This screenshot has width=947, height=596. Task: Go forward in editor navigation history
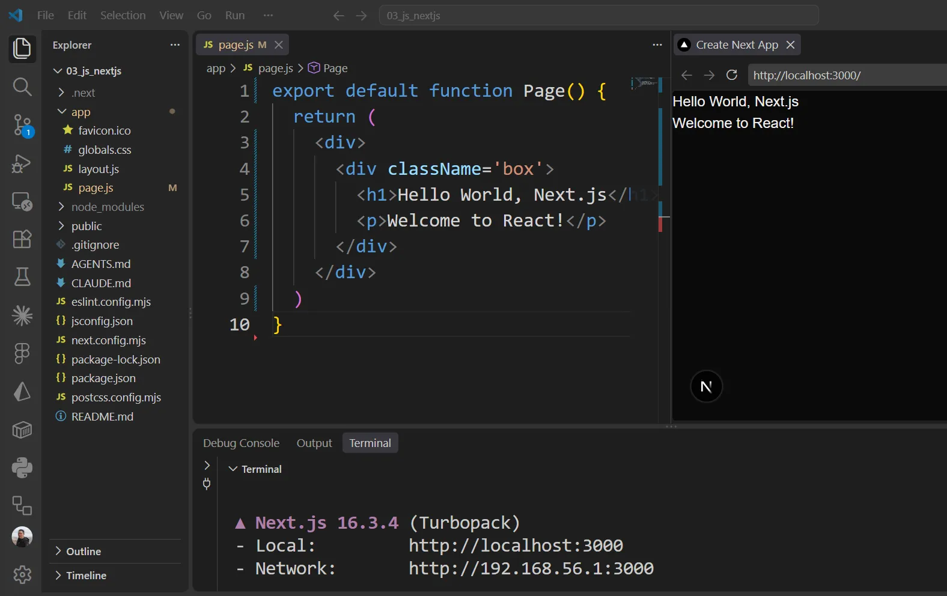(361, 16)
